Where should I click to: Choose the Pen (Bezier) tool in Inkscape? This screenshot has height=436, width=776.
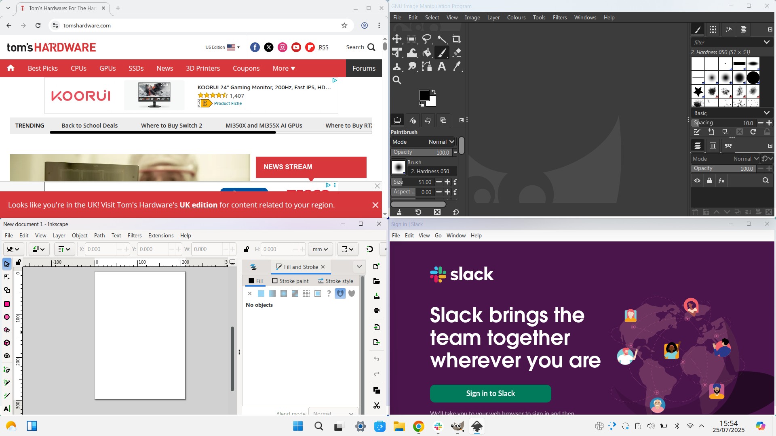[x=7, y=369]
